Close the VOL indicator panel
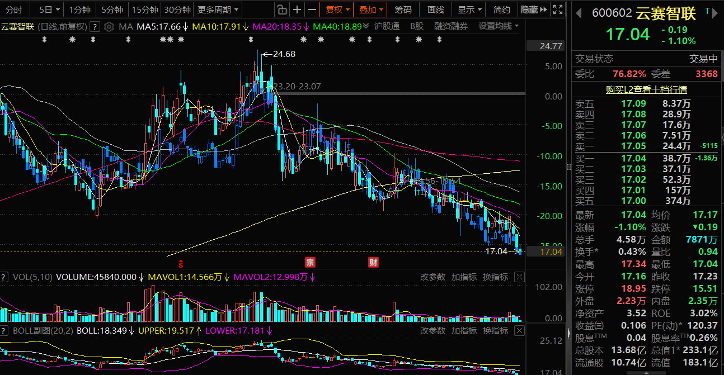 pos(519,277)
